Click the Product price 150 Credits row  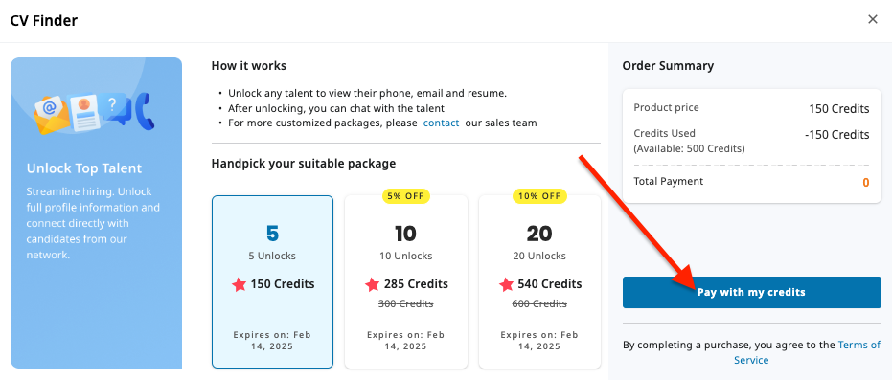click(751, 108)
